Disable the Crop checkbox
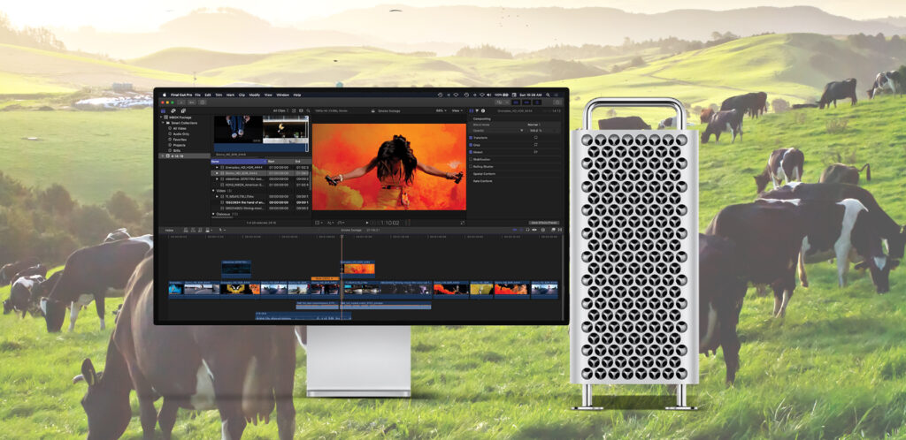The image size is (906, 440). coord(471,145)
